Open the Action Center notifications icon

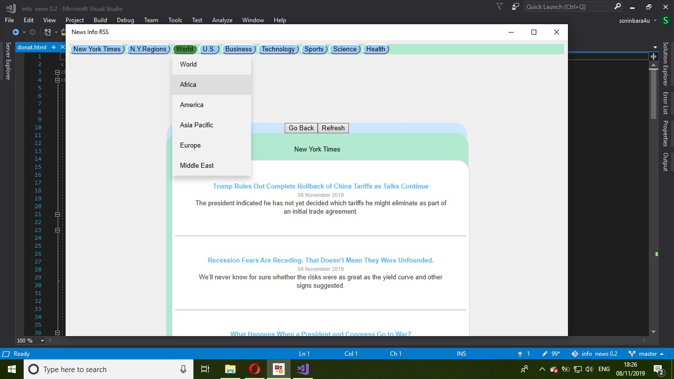click(x=658, y=369)
